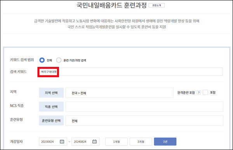
Task: Select the 전체 keyword scope radio button
Action: pyautogui.click(x=42, y=60)
